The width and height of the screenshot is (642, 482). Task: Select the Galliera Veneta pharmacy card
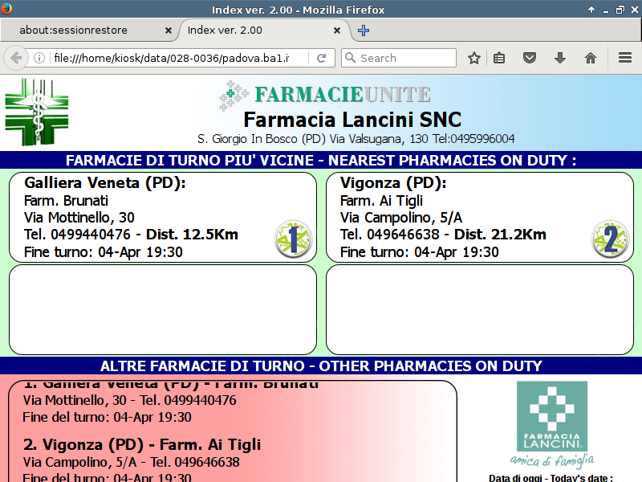point(144,217)
